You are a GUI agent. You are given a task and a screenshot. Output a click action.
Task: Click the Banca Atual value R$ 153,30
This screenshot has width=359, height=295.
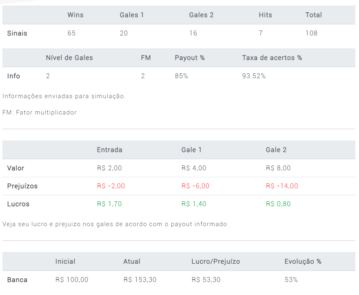point(140,280)
